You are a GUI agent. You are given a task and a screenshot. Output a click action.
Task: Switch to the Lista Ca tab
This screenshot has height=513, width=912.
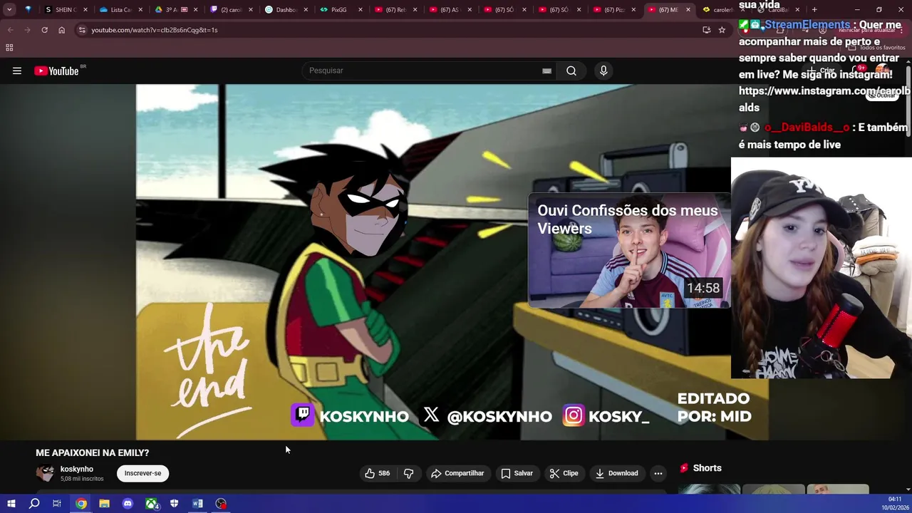(120, 10)
